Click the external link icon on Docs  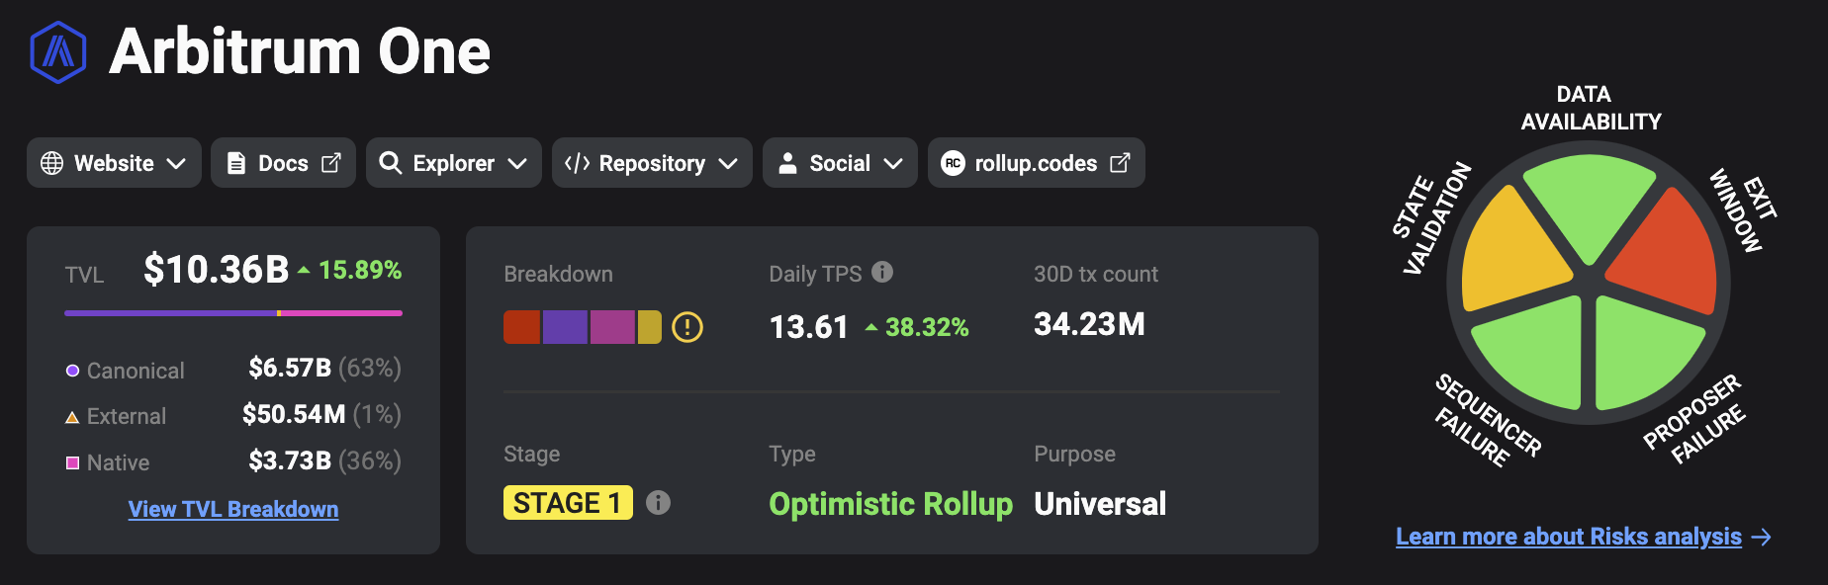tap(331, 163)
